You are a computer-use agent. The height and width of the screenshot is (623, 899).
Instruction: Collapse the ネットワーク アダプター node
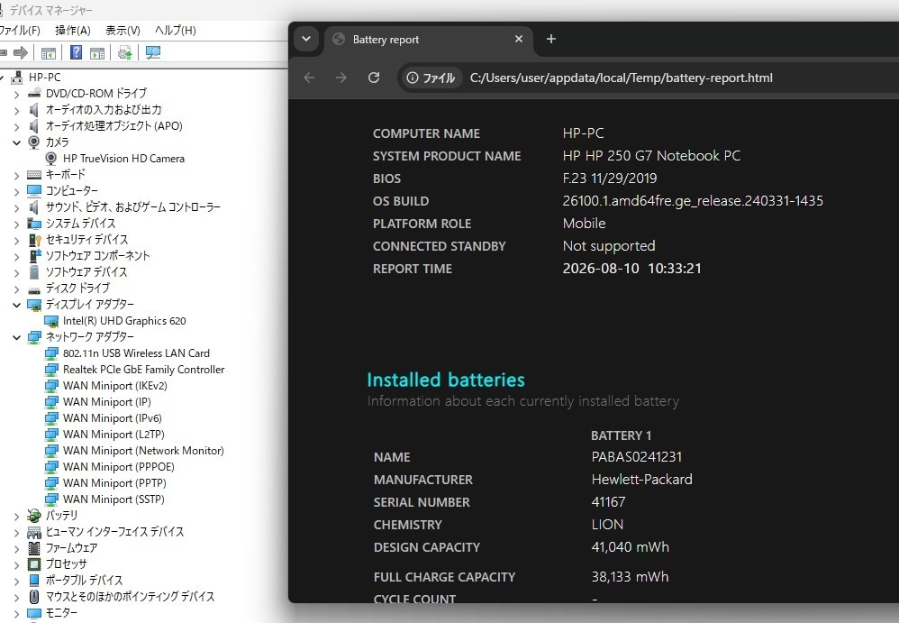16,337
